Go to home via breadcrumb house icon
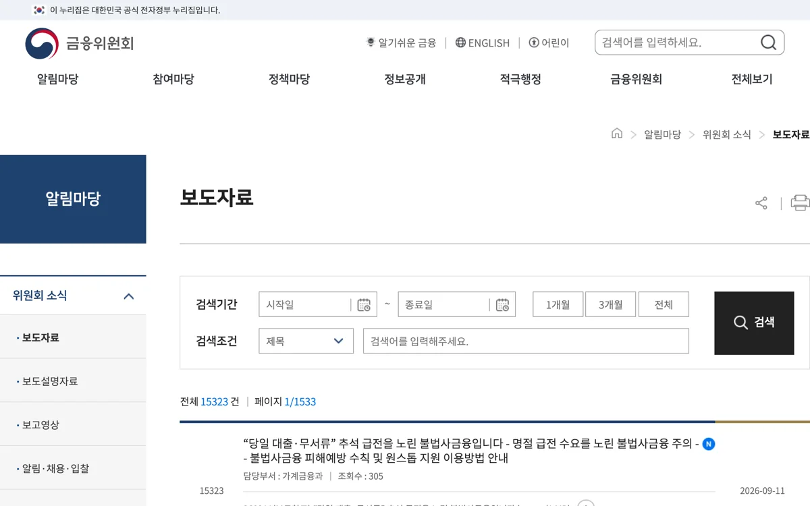Screen dimensions: 810x506 (x=616, y=134)
